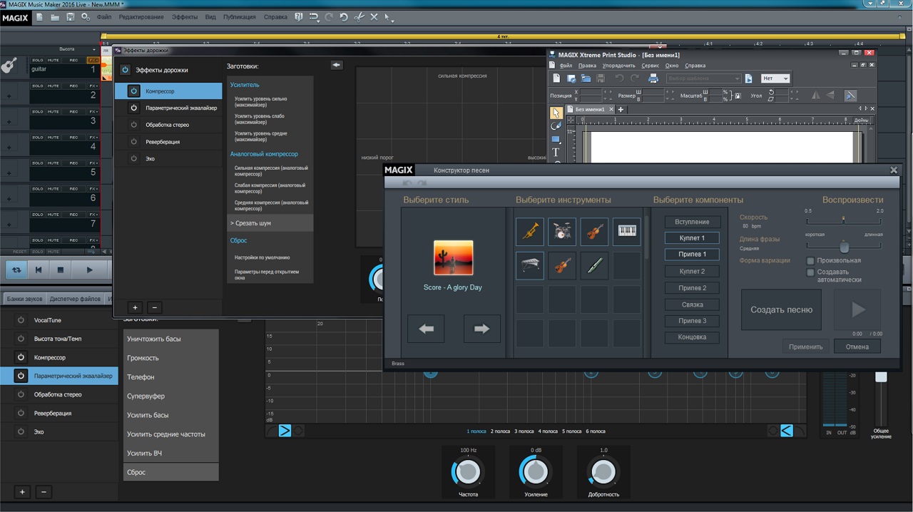Click the scissors cut icon in toolbar
This screenshot has height=512, width=913.
click(359, 17)
